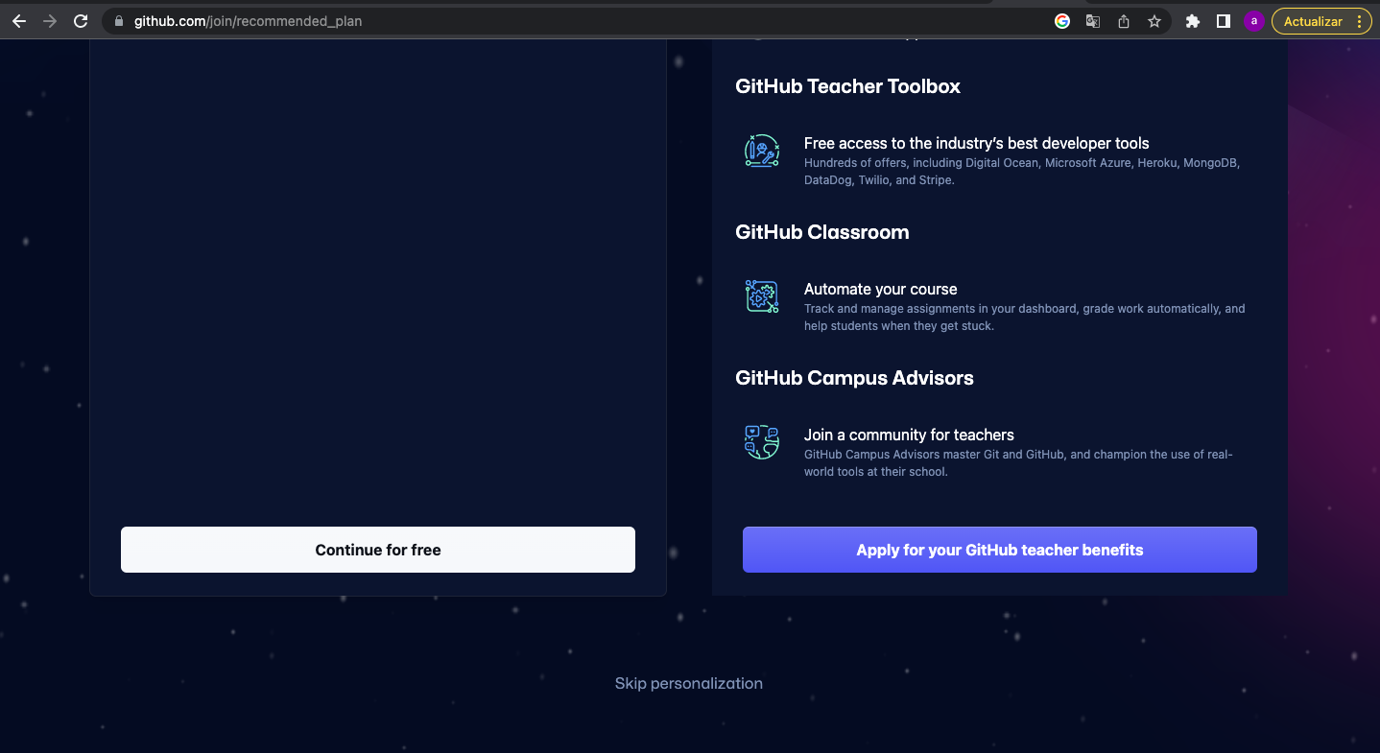Viewport: 1380px width, 753px height.
Task: Click the GitHub Classroom automation icon
Action: coord(762,297)
